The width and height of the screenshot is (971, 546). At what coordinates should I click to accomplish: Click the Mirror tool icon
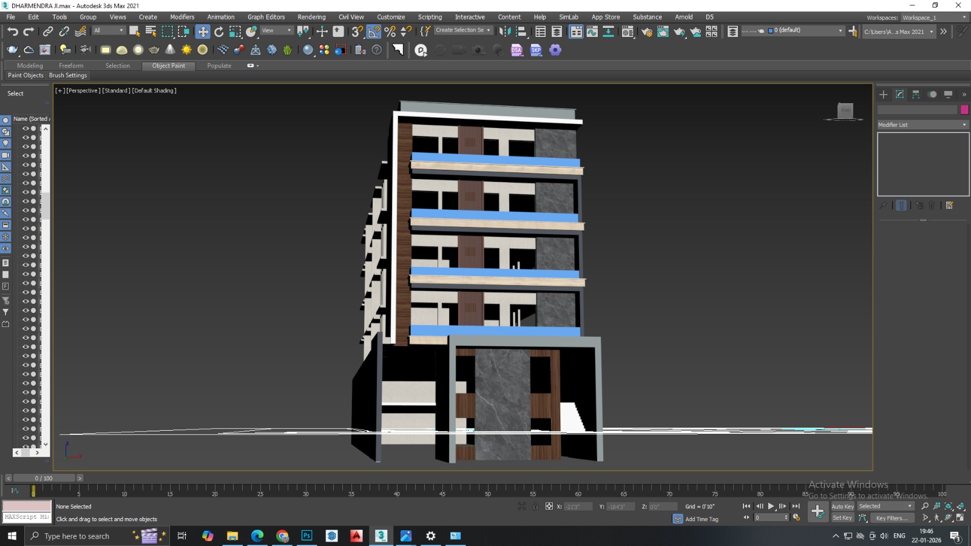(x=505, y=32)
